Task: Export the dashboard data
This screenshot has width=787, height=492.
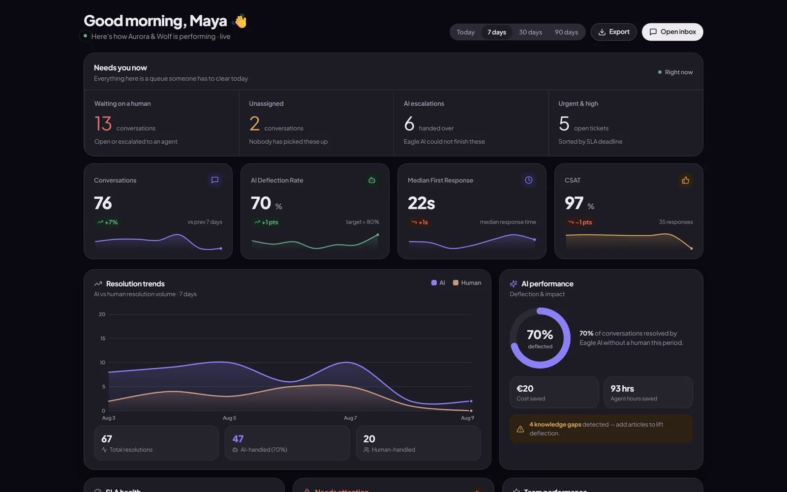Action: pos(614,32)
